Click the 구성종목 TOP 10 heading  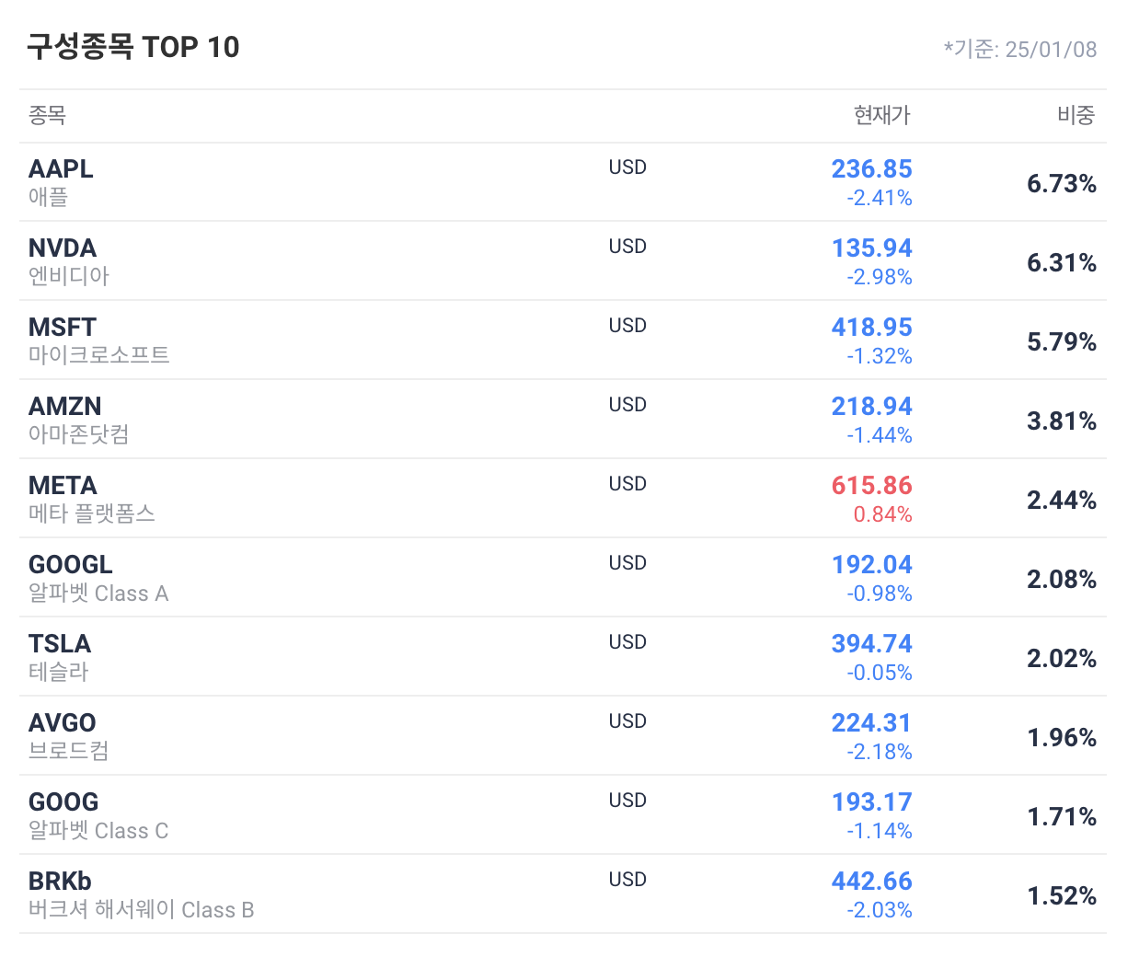[x=133, y=47]
